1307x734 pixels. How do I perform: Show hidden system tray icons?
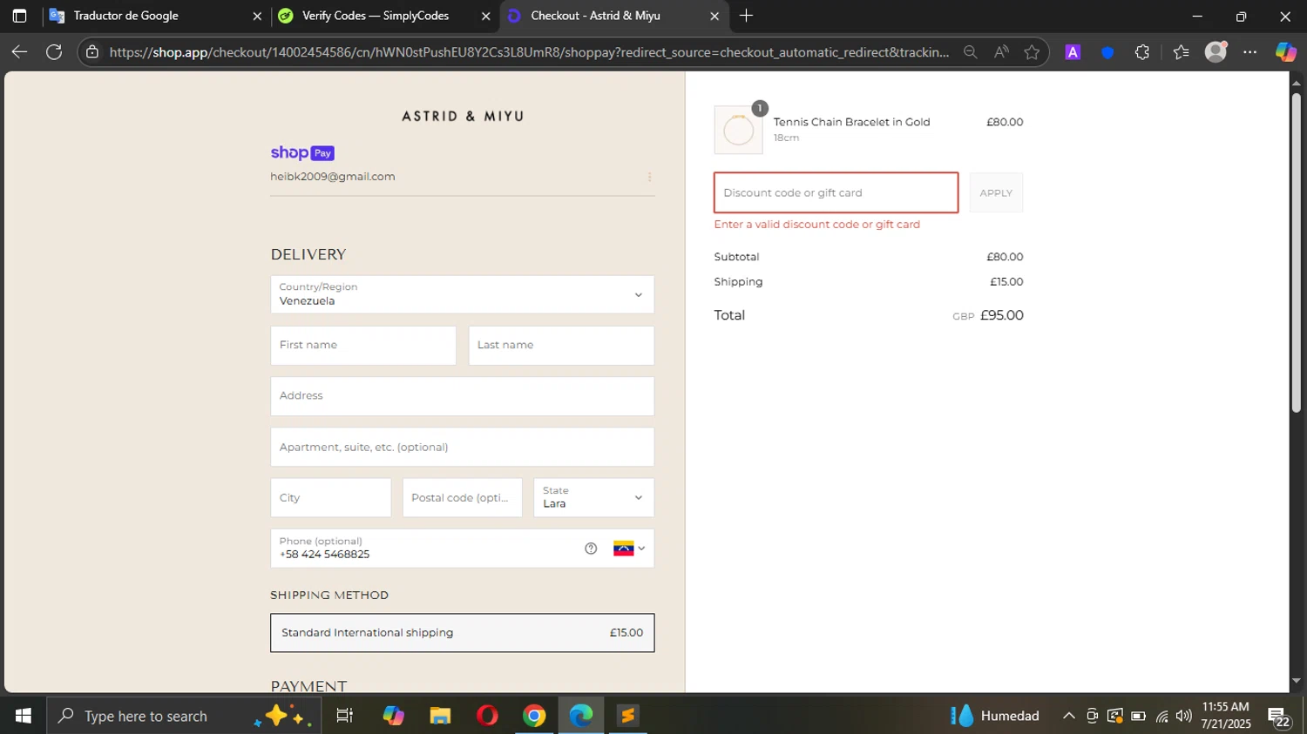pos(1068,716)
